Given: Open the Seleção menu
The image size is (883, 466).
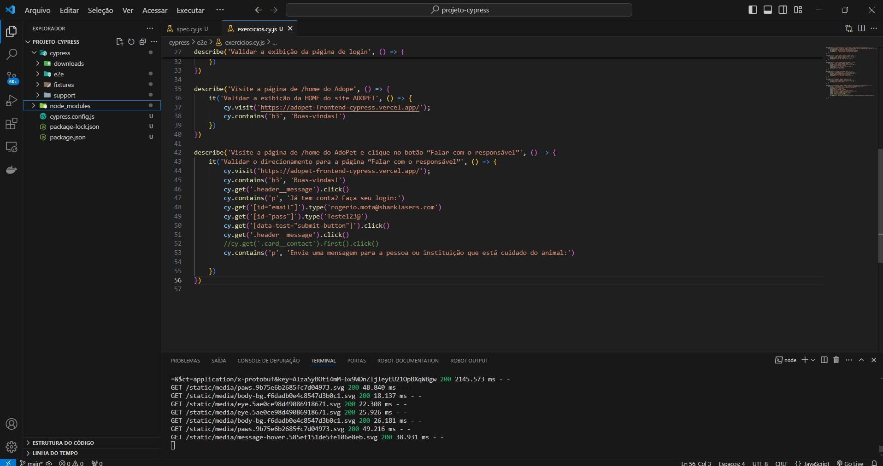Looking at the screenshot, I should [x=100, y=10].
